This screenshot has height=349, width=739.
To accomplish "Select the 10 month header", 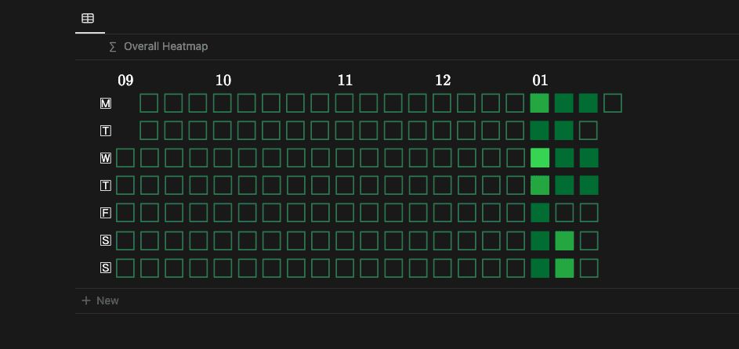I will [x=223, y=81].
